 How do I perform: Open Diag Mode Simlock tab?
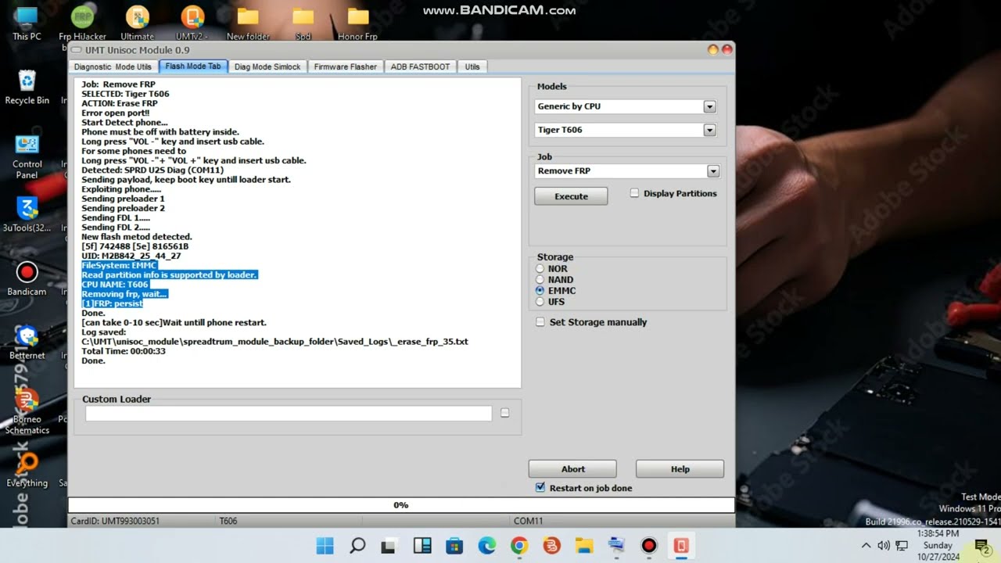coord(267,66)
